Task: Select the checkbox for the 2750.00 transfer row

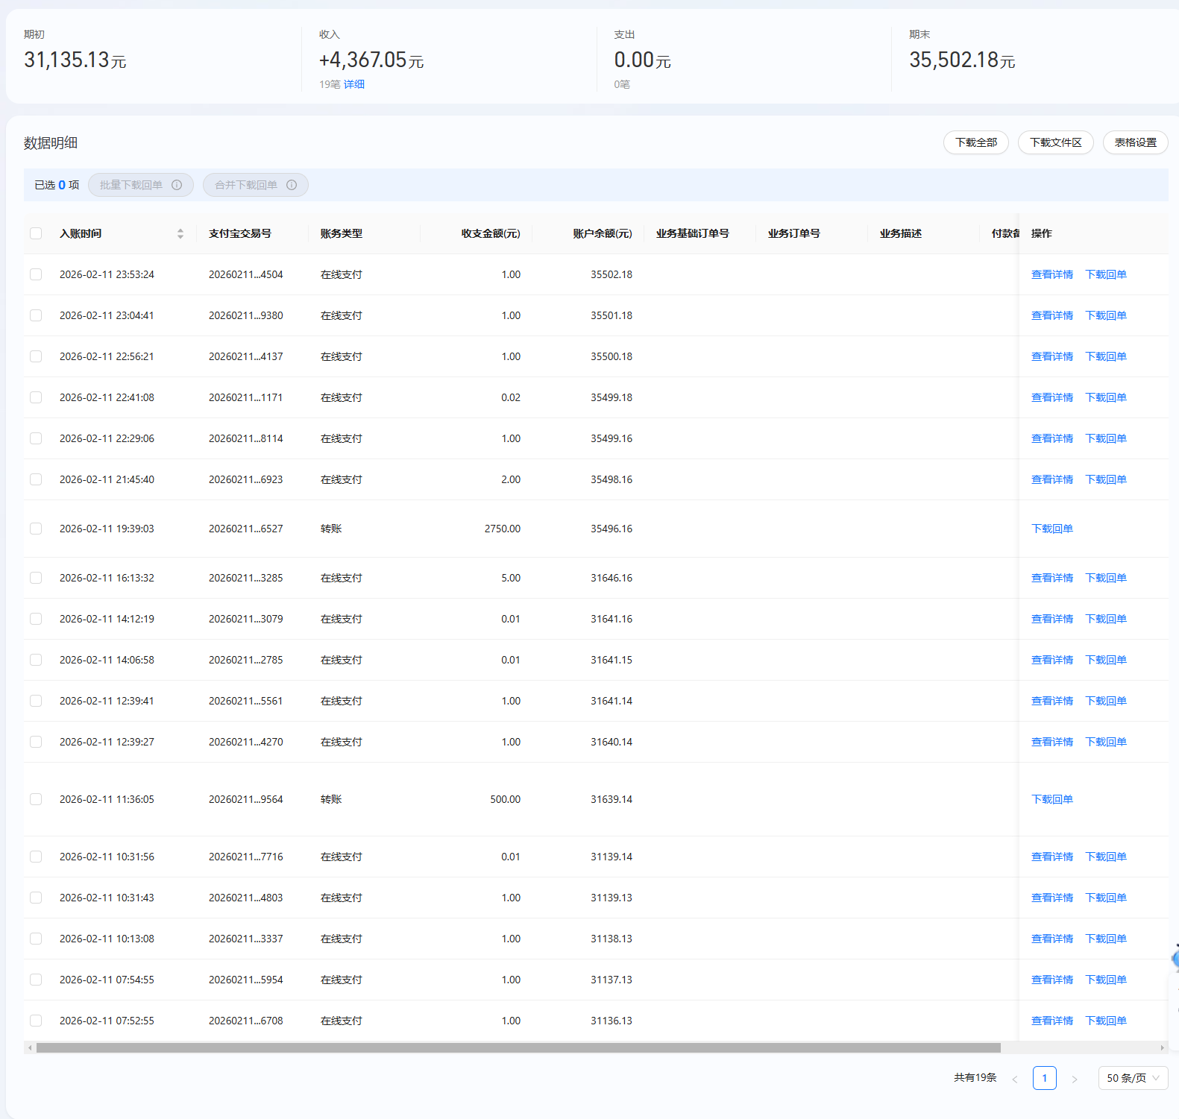Action: (x=36, y=529)
